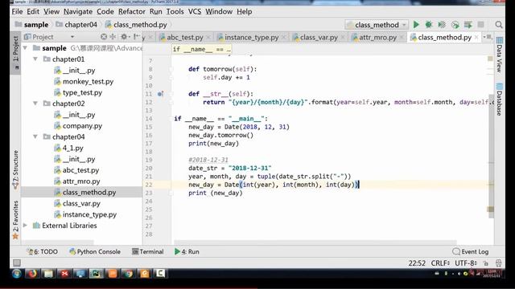Image resolution: width=515 pixels, height=289 pixels.
Task: Open Project view type dropdown arrow
Action: click(x=72, y=37)
